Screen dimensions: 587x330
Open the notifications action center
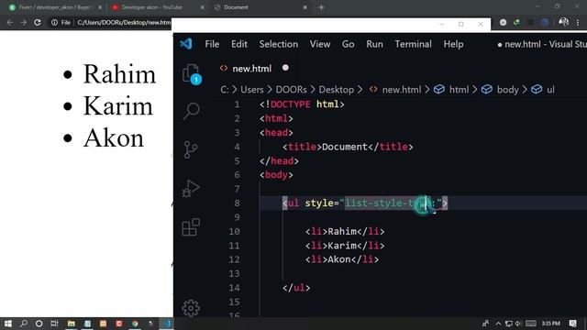click(572, 324)
